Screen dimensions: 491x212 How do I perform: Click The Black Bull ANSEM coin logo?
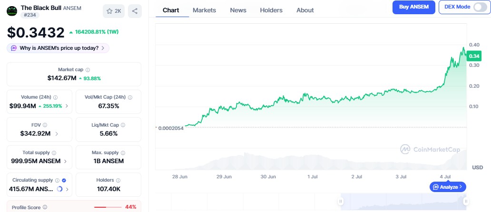click(12, 11)
